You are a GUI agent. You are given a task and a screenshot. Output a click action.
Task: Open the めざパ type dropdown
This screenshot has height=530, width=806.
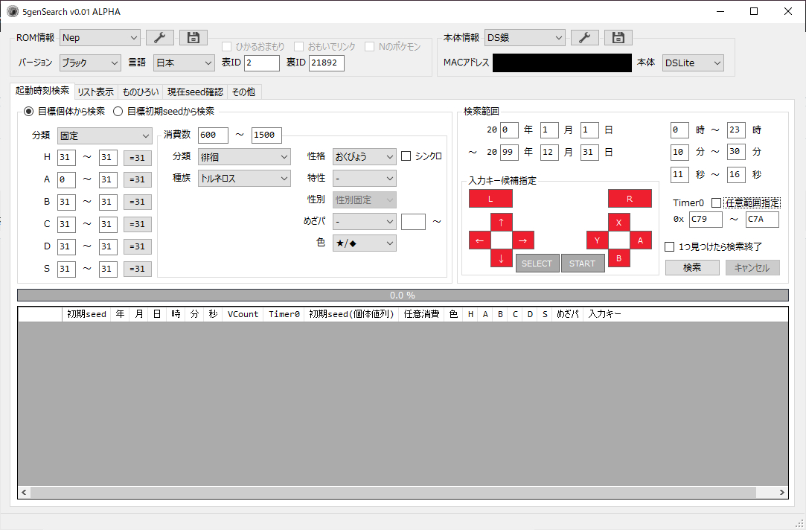click(365, 222)
